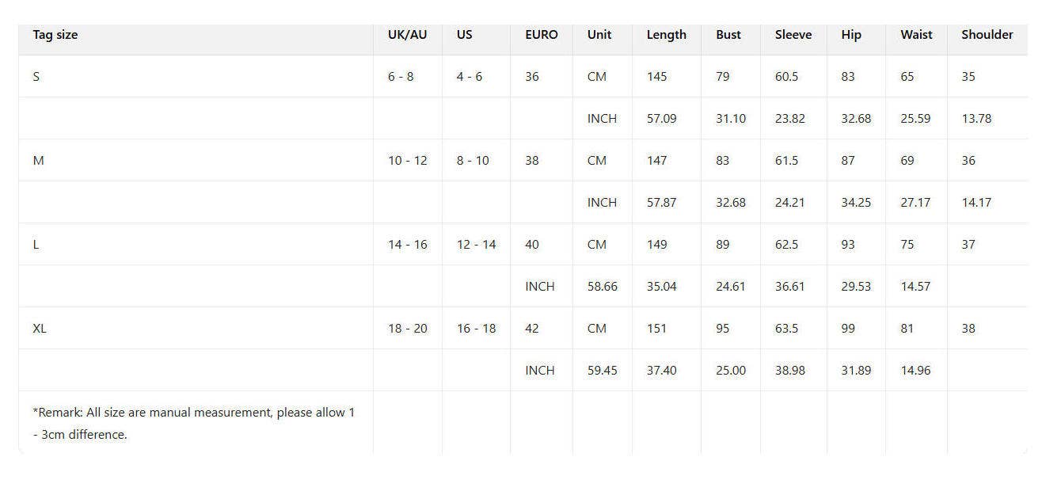Select the US column header
This screenshot has width=1061, height=495.
(464, 35)
